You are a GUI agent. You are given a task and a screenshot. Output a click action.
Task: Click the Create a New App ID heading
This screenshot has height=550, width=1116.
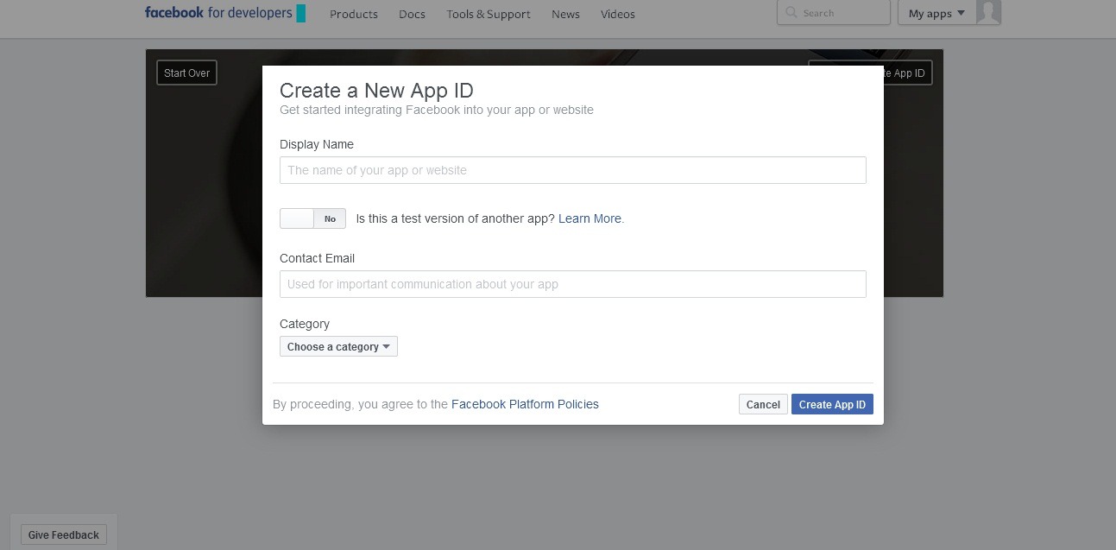click(x=376, y=91)
